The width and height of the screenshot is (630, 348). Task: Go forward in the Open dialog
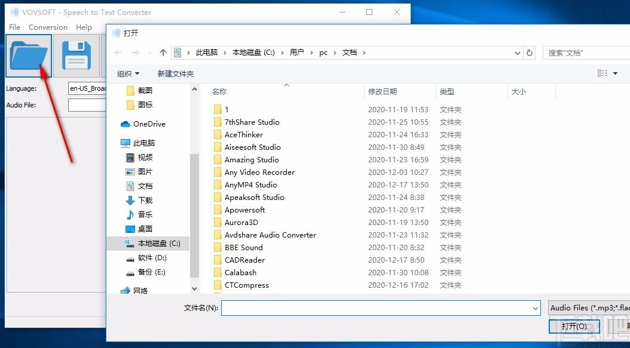tap(136, 53)
